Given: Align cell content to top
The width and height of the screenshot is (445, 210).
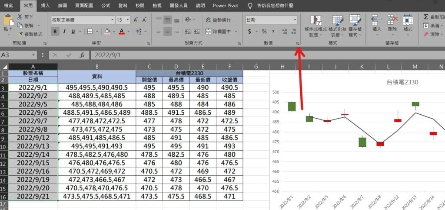Looking at the screenshot, I should (159, 20).
